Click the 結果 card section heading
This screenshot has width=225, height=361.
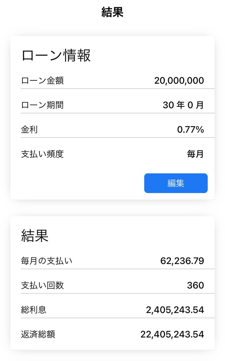coord(34,236)
